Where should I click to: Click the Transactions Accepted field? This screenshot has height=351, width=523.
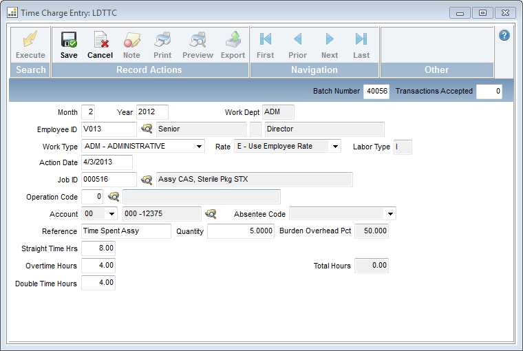pyautogui.click(x=489, y=91)
